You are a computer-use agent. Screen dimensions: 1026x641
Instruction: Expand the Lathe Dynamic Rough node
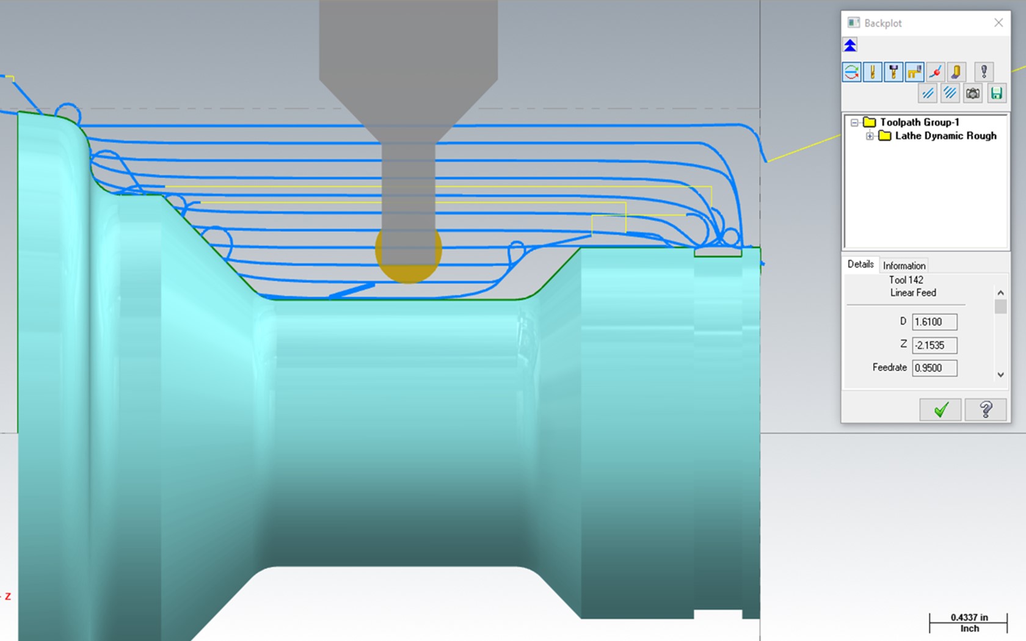(870, 136)
